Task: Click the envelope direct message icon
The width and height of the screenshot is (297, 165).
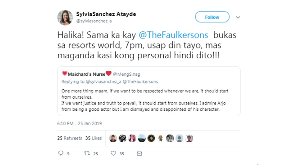Action: 139,153
